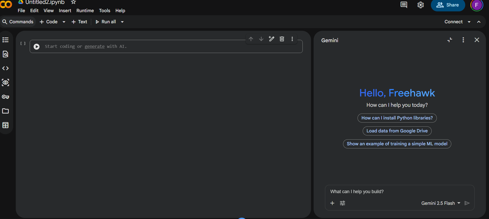489x219 pixels.
Task: Click Run all button
Action: (x=106, y=22)
